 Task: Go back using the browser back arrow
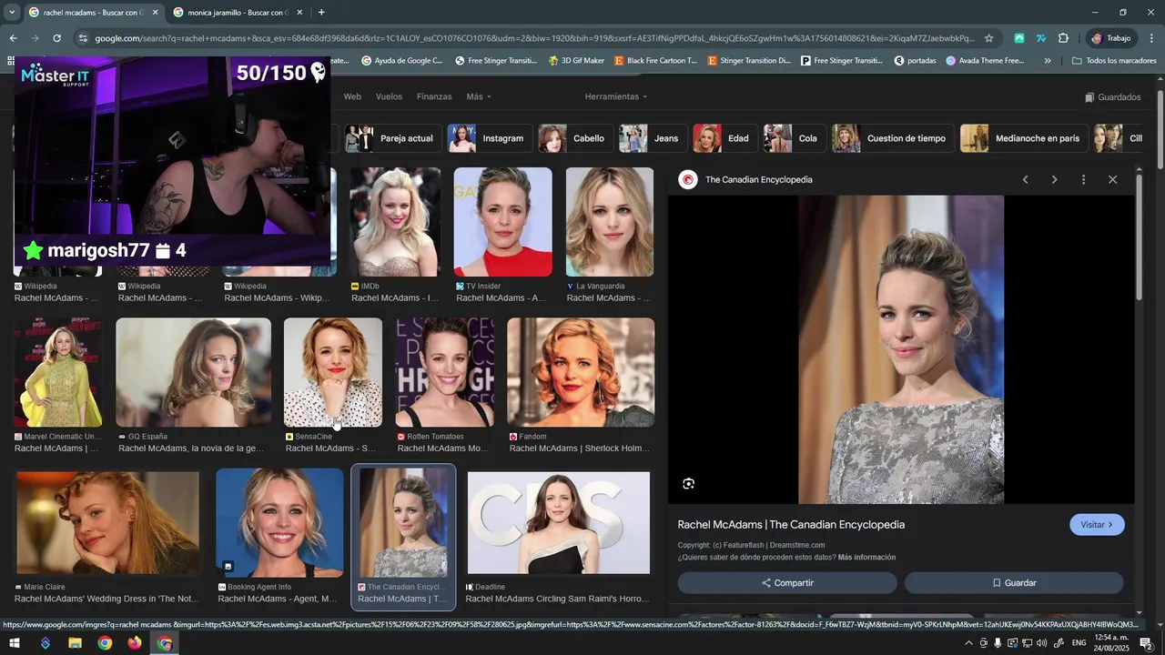point(13,38)
